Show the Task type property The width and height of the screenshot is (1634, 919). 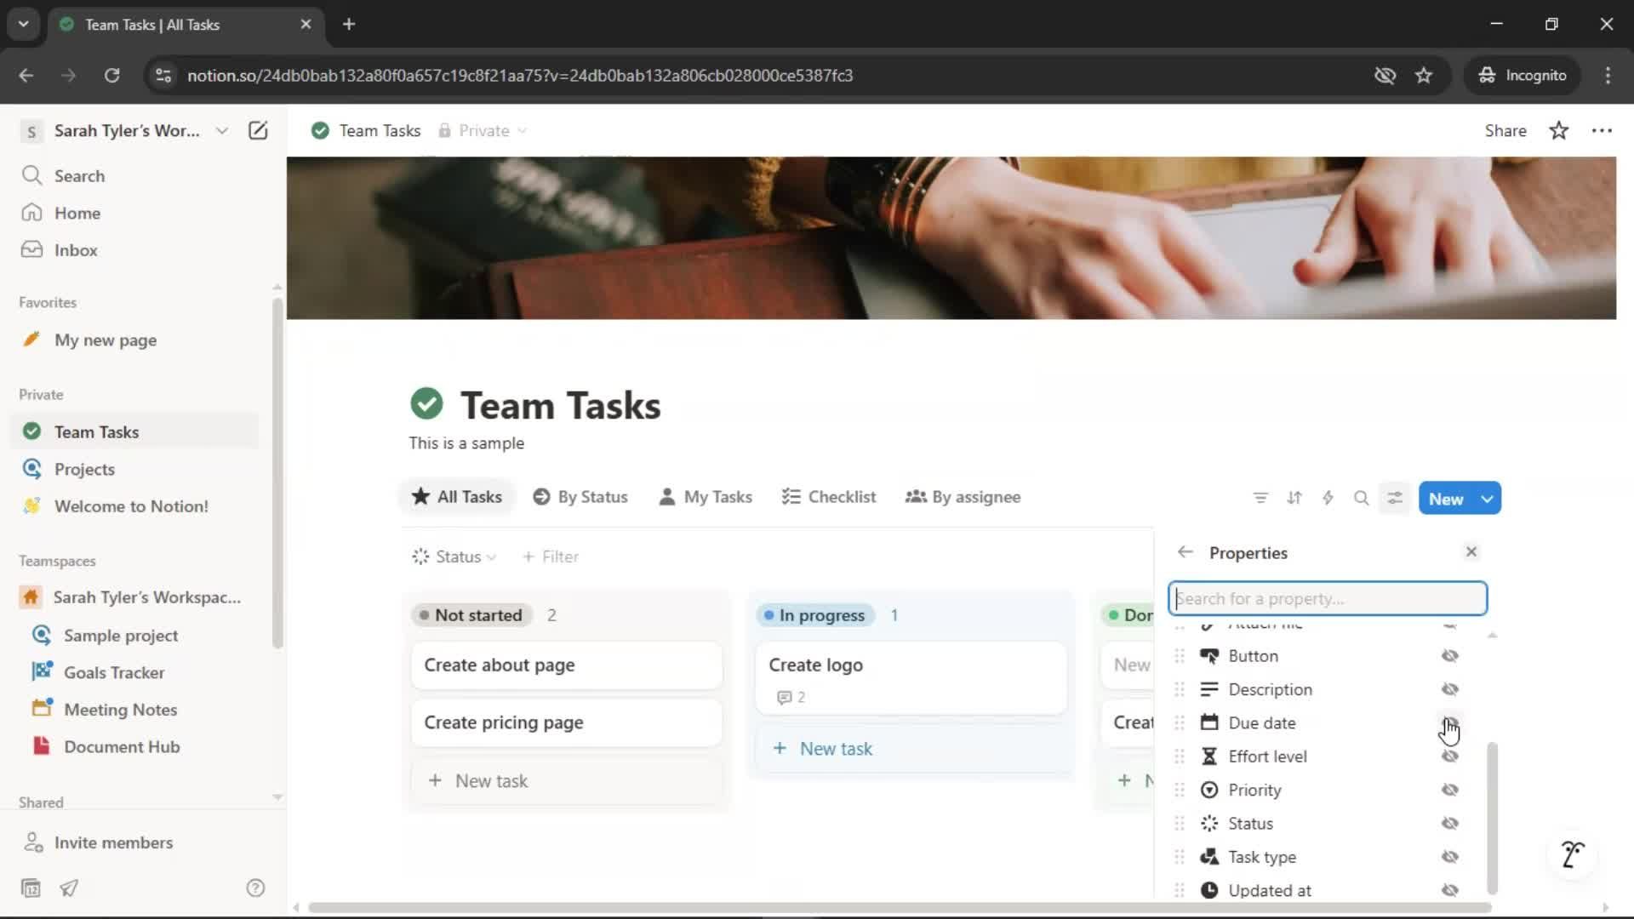tap(1450, 857)
